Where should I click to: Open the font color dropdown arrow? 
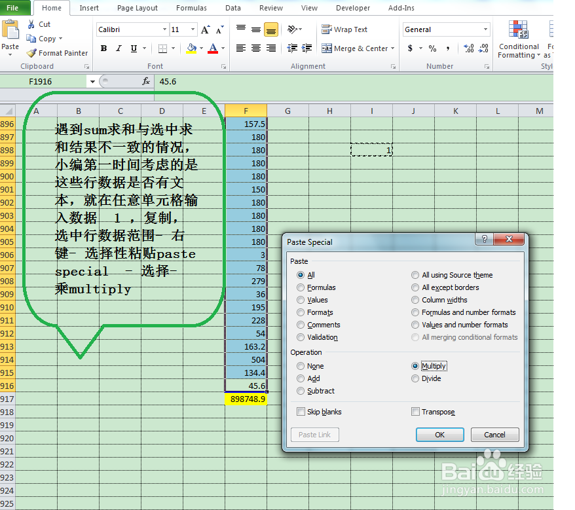(223, 48)
